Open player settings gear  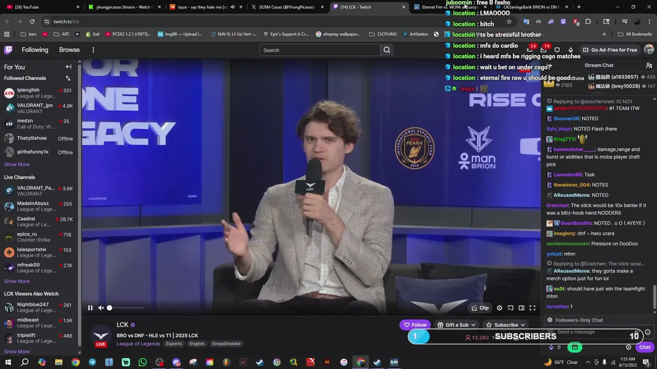click(x=499, y=308)
